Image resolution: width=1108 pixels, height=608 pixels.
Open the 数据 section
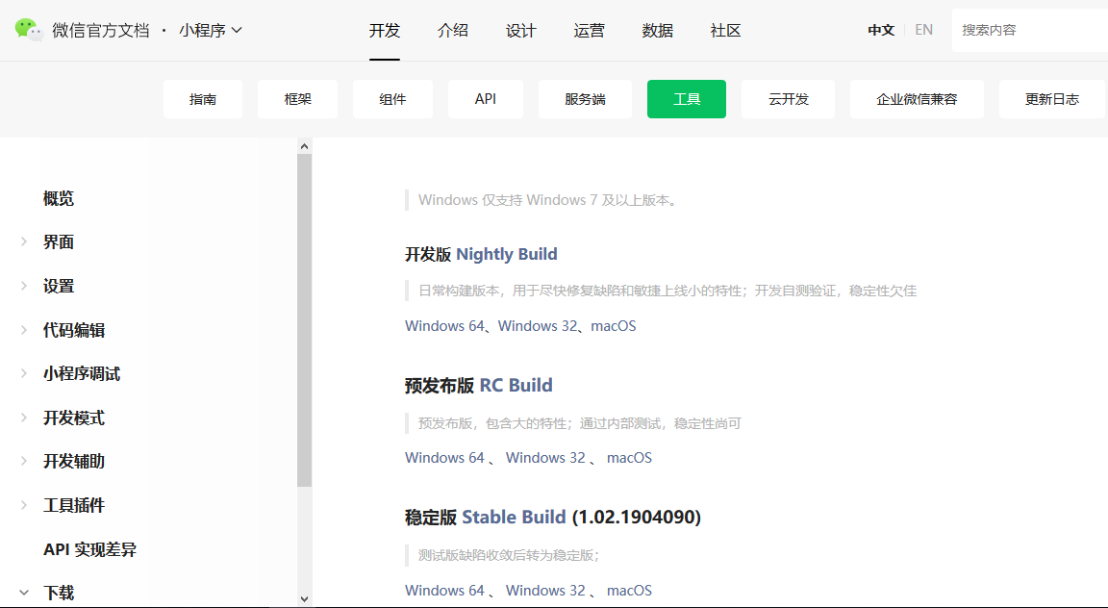point(657,30)
